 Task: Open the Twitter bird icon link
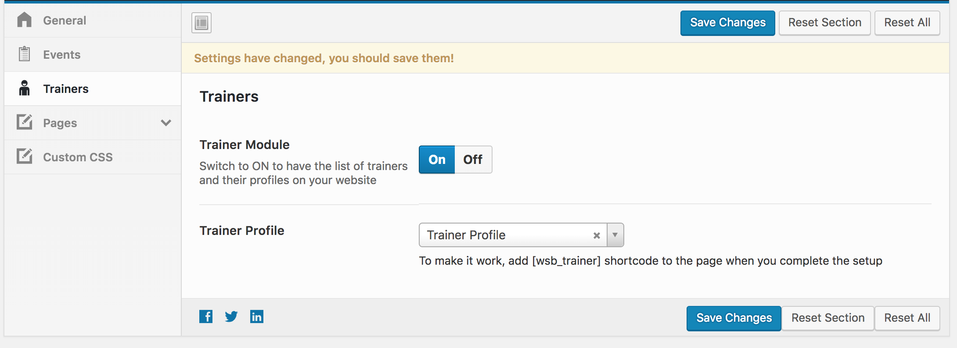click(x=231, y=316)
